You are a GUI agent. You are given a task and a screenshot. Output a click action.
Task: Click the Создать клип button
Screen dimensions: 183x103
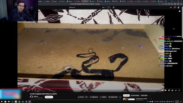coord(113,97)
